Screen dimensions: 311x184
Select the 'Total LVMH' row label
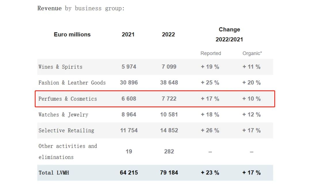pos(55,173)
